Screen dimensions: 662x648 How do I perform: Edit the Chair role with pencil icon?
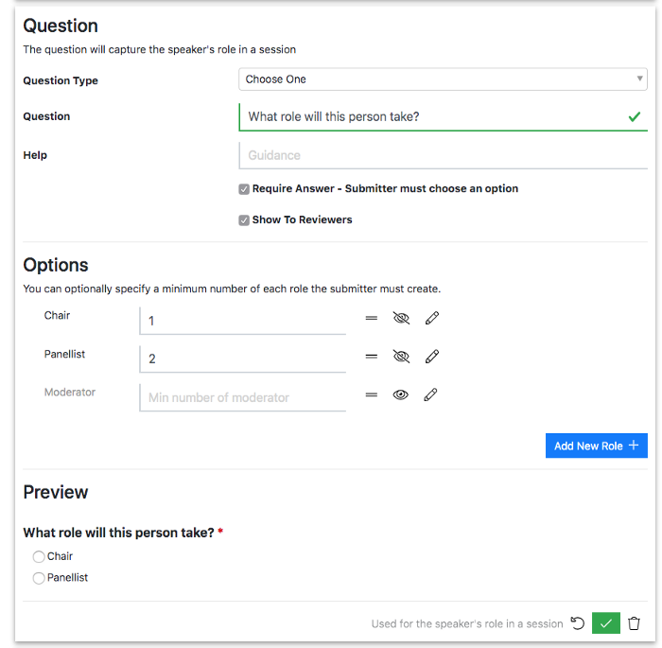point(432,318)
